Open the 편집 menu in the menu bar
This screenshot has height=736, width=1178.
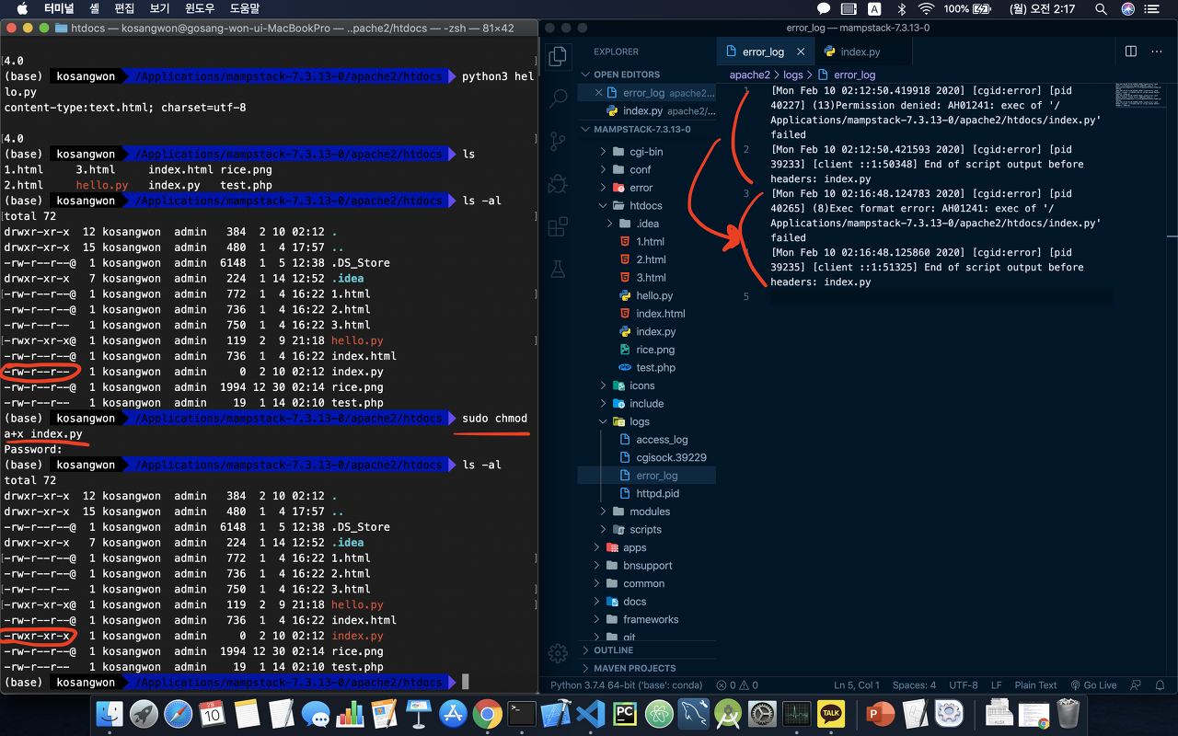click(124, 9)
